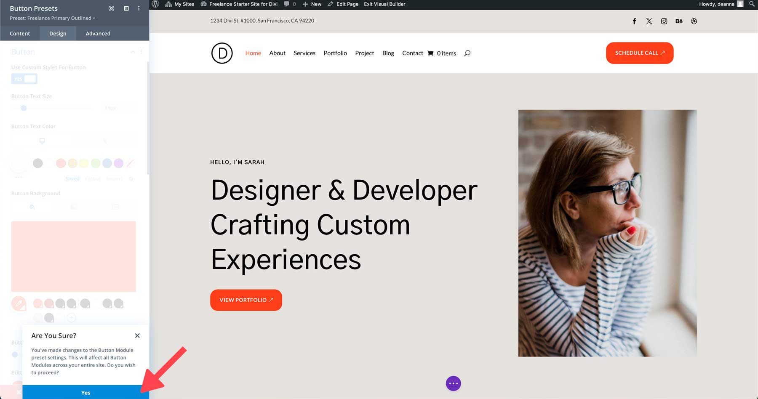Switch to the Advanced tab
This screenshot has width=758, height=399.
point(97,33)
